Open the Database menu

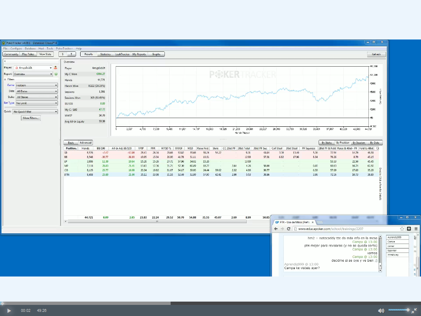click(30, 49)
